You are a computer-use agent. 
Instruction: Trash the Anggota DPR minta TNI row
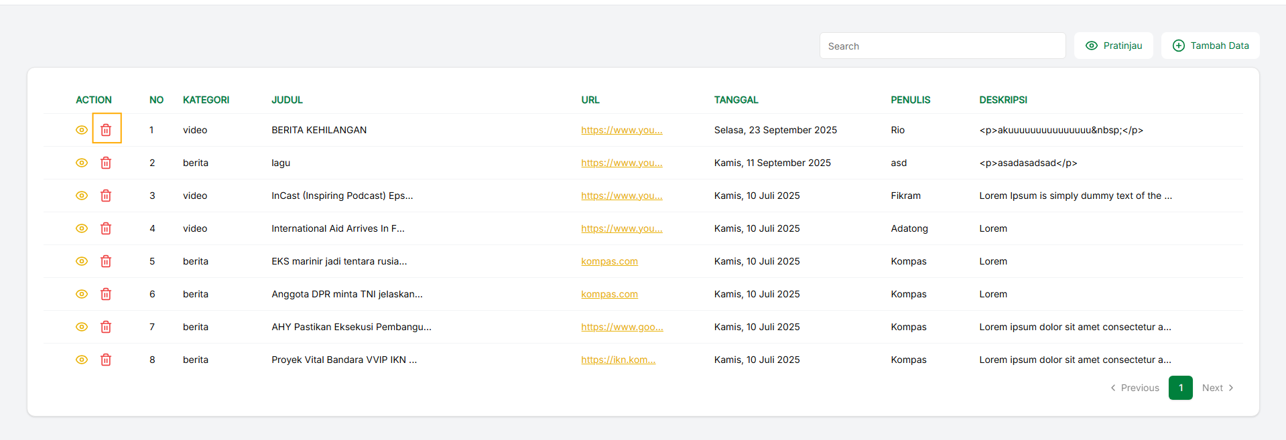106,294
